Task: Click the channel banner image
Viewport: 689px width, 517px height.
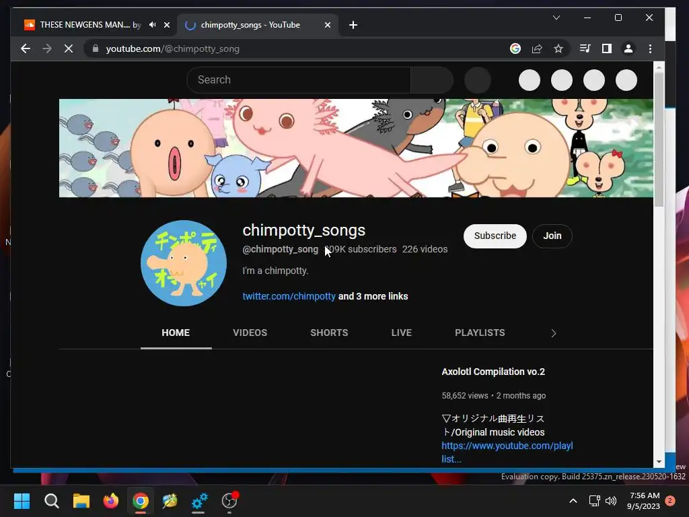Action: (x=356, y=148)
